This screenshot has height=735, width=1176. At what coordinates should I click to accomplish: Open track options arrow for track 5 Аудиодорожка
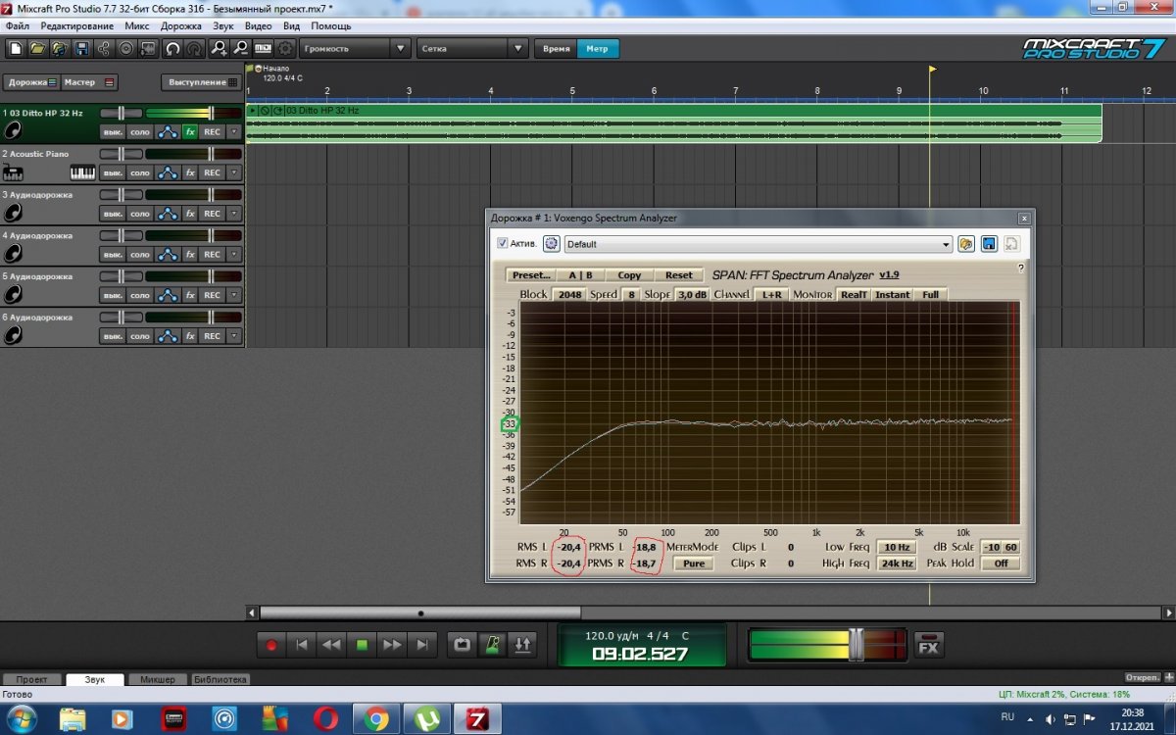click(234, 295)
